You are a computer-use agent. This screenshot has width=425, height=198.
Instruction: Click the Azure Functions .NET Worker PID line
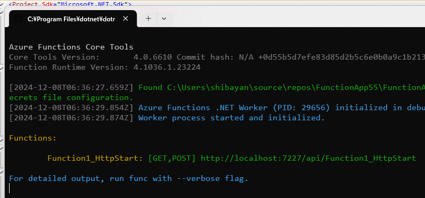[x=282, y=108]
